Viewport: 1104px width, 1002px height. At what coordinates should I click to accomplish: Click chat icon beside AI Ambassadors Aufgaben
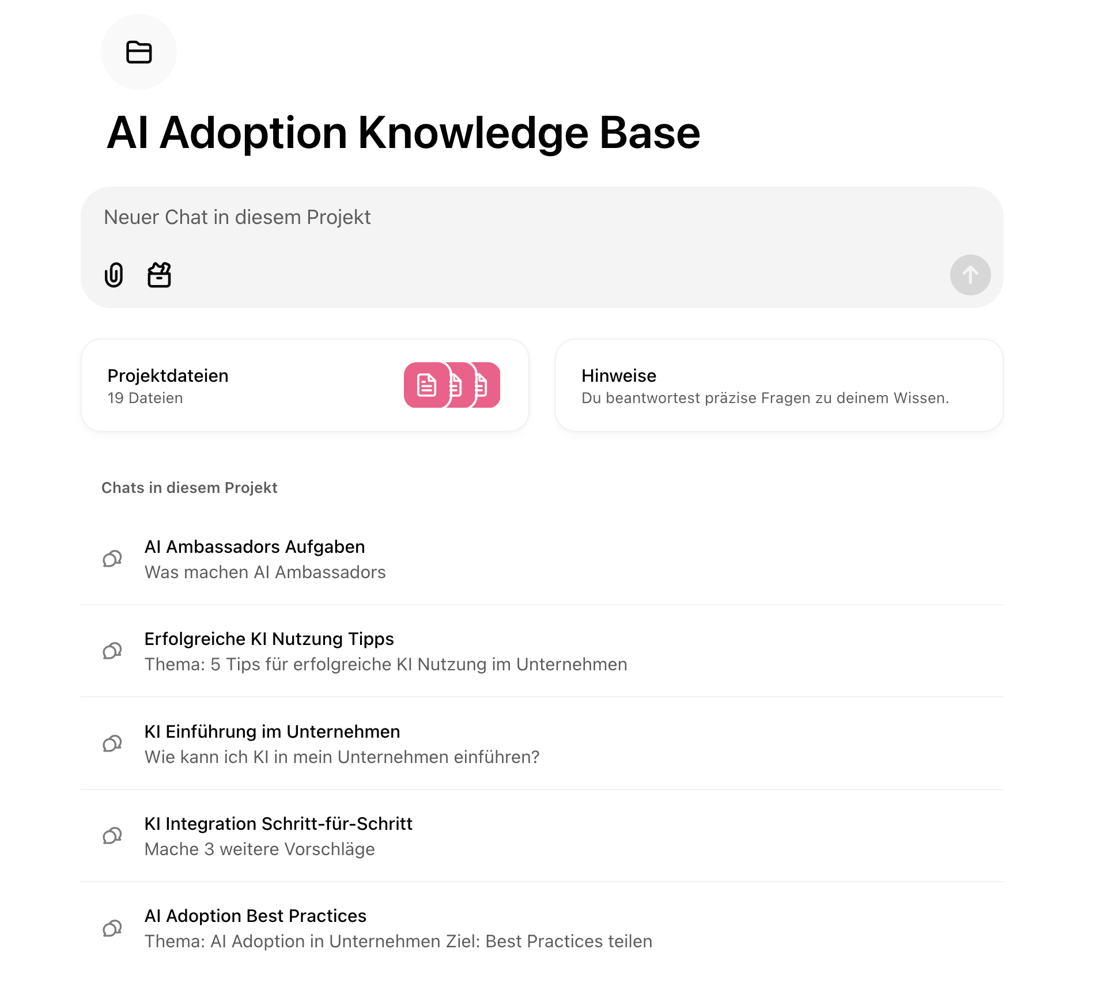coord(112,559)
